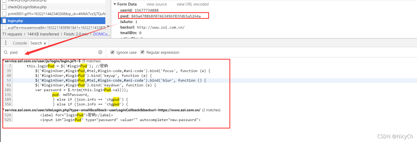Click the view source link
The image size is (417, 142).
pos(157,4)
